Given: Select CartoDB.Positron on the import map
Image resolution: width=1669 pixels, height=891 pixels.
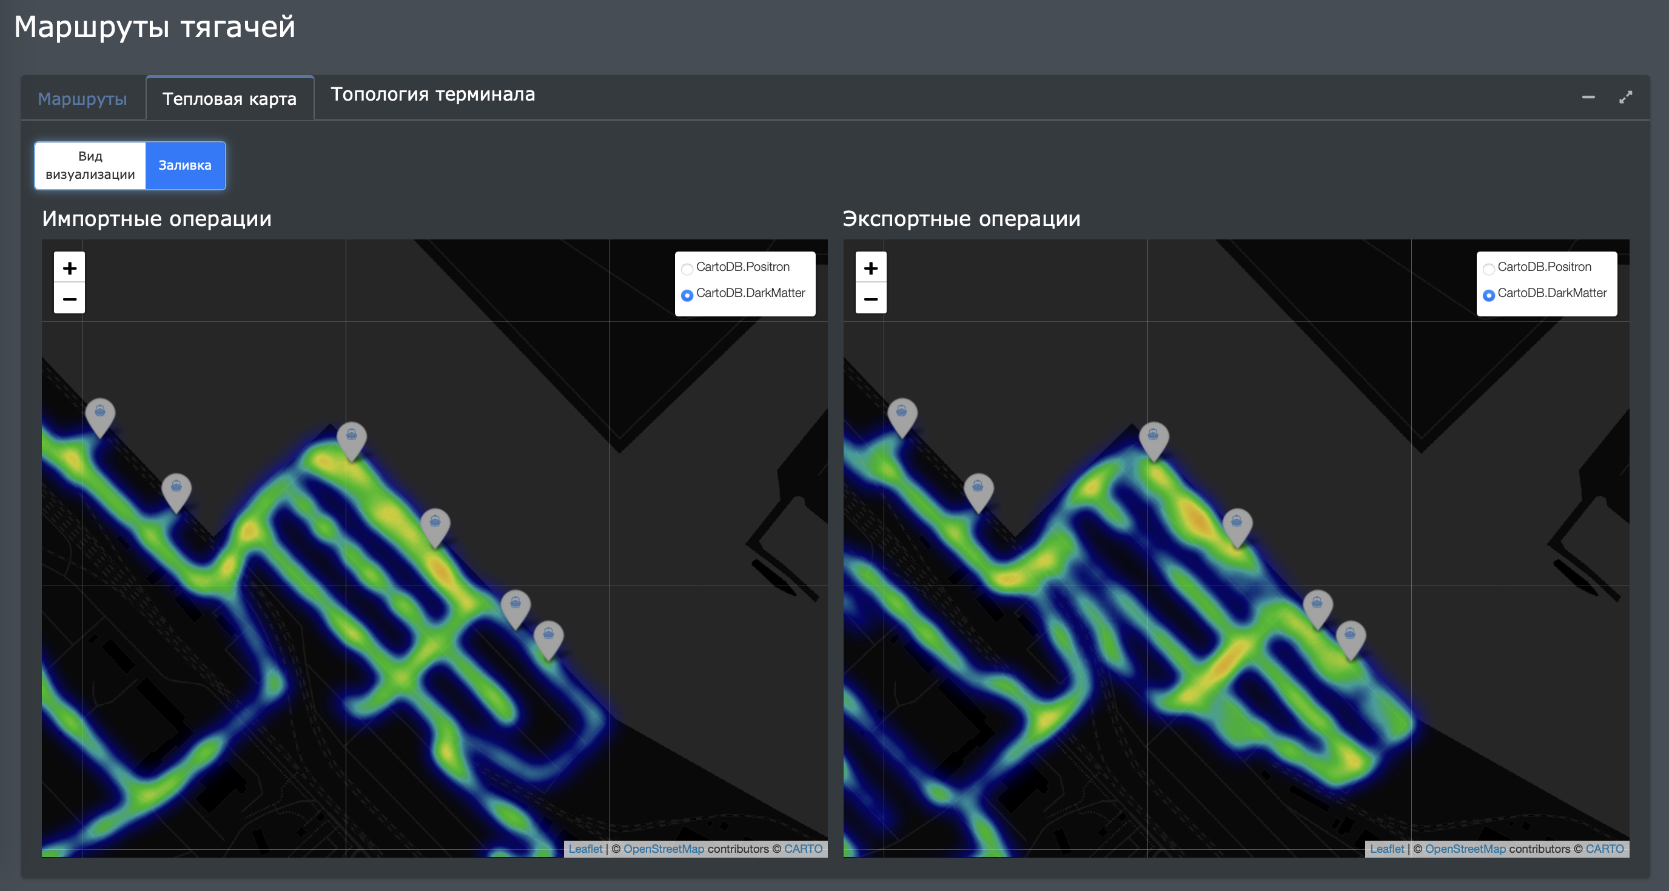Looking at the screenshot, I should pyautogui.click(x=687, y=268).
